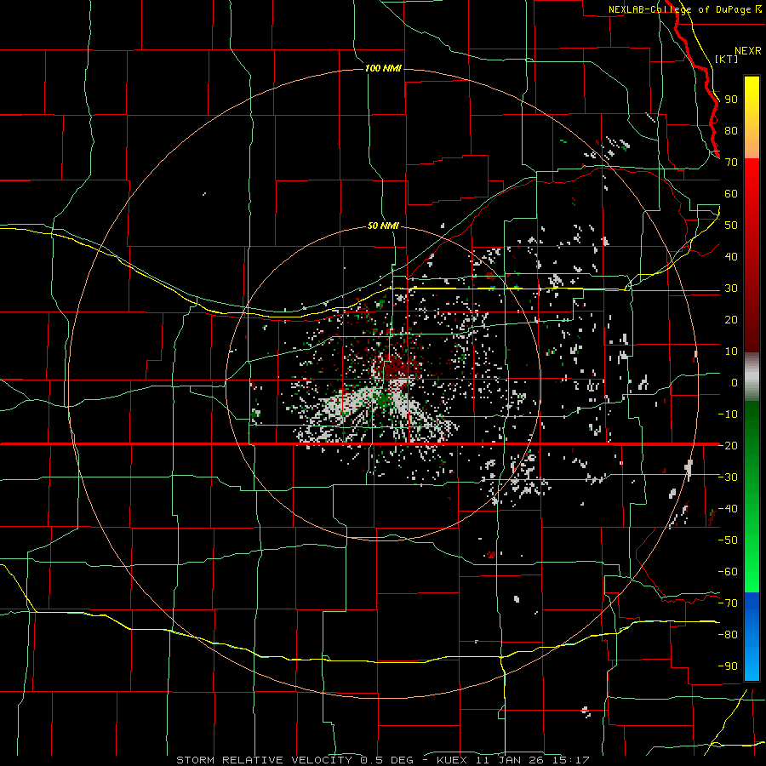Click the -90 value on velocity scale
Viewport: 766px width, 766px height.
728,666
